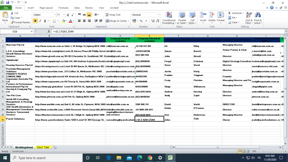
Task: Switch to Page Layout view in status bar
Action: tap(244, 151)
